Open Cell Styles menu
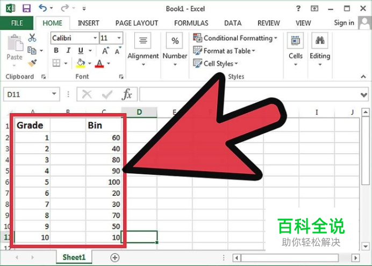The image size is (372, 266). pos(215,63)
